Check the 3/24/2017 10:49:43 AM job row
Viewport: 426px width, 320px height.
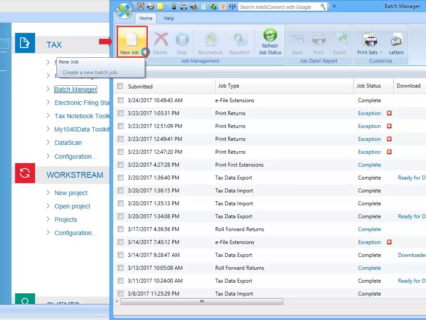coord(120,100)
